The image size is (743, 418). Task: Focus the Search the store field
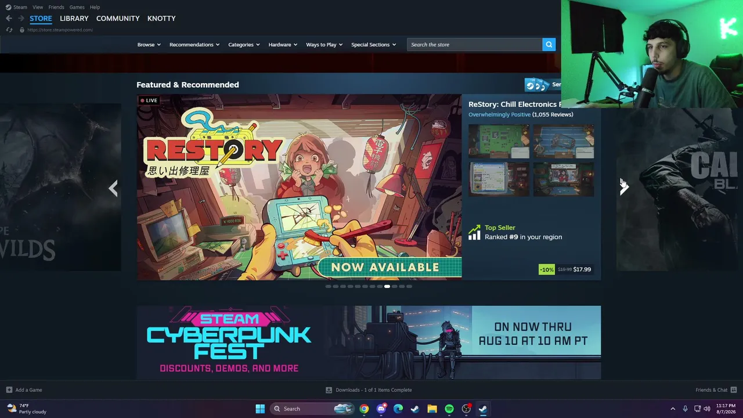474,45
